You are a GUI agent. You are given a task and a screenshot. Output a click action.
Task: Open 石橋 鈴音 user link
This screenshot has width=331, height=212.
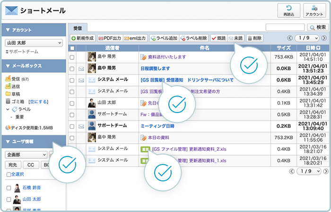click(x=32, y=188)
